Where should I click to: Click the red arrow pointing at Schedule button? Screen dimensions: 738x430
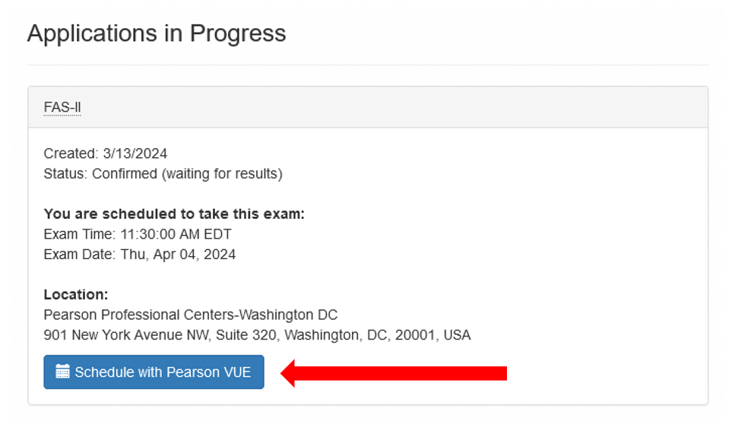click(x=394, y=373)
